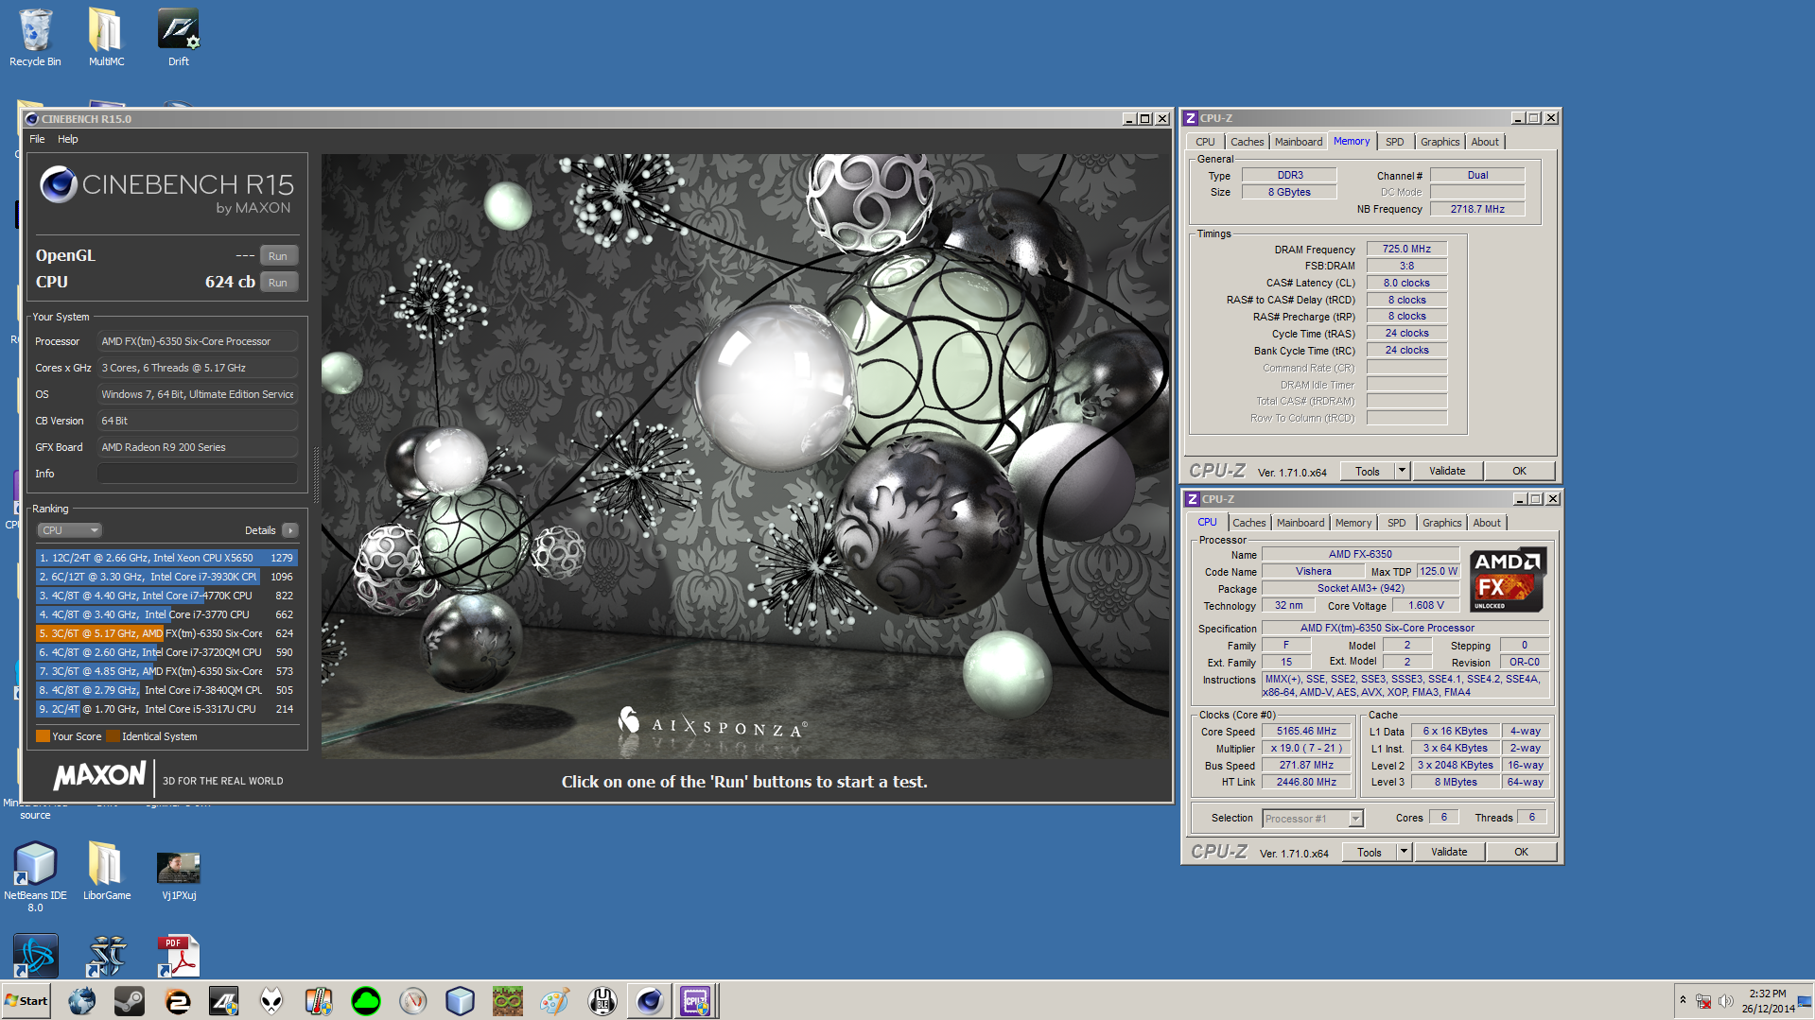Launch the StarCraft II desktop shortcut

coord(107,955)
